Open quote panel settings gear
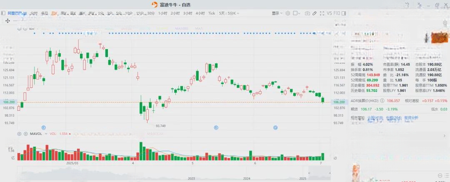This screenshot has height=182, width=450. click(445, 23)
